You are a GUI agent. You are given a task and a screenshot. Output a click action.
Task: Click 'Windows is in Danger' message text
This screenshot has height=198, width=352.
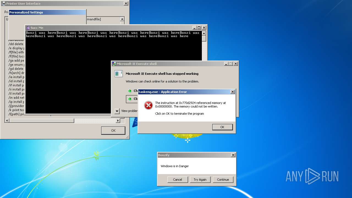[175, 166]
